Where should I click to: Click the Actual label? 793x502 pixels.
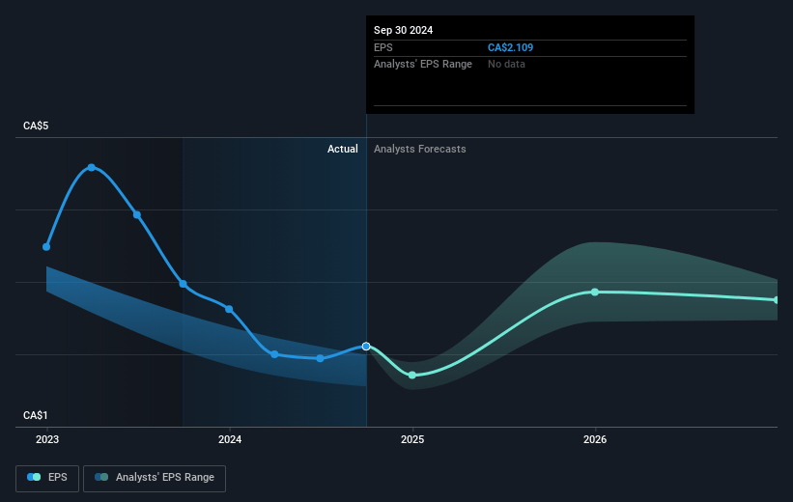point(342,149)
